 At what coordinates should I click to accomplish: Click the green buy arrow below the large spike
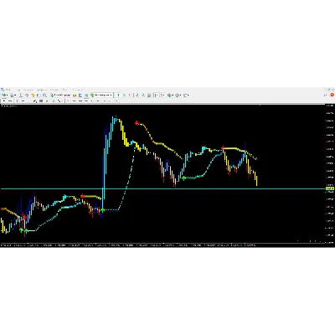(x=102, y=210)
